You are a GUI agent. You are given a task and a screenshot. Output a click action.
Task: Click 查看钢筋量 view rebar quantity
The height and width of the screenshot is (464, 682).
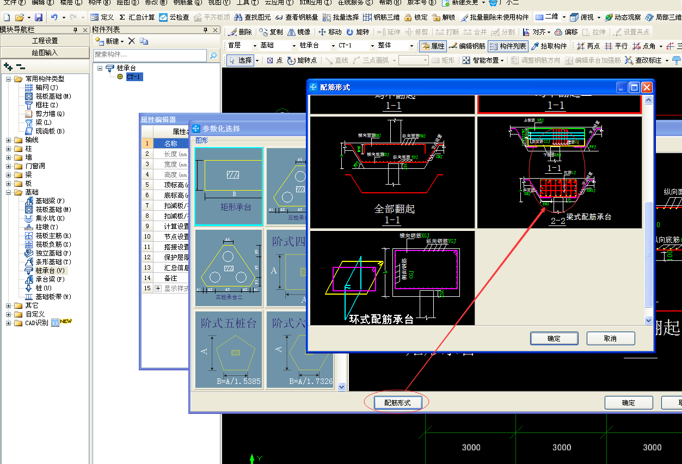click(297, 17)
